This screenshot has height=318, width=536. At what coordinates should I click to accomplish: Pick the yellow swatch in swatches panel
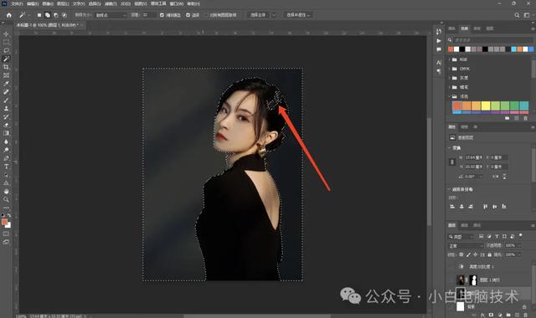486,106
